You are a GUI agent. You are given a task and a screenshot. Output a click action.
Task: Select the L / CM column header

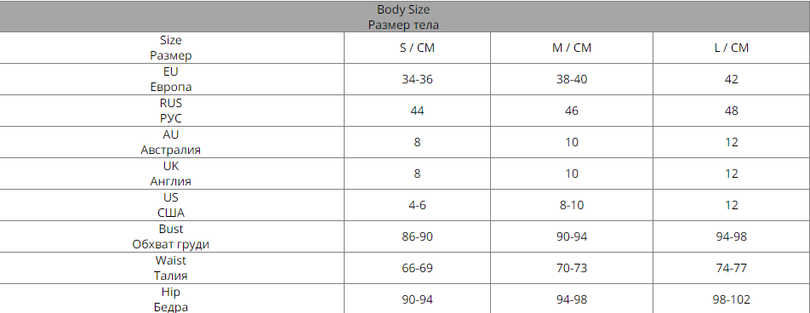click(x=732, y=48)
